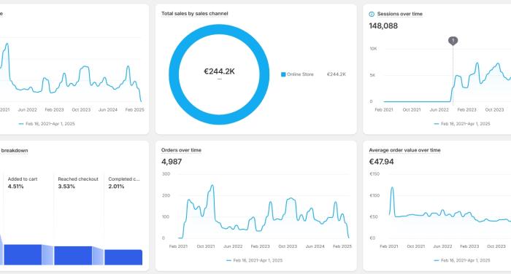Open the Sessions over time report title
The height and width of the screenshot is (274, 511).
pyautogui.click(x=399, y=14)
